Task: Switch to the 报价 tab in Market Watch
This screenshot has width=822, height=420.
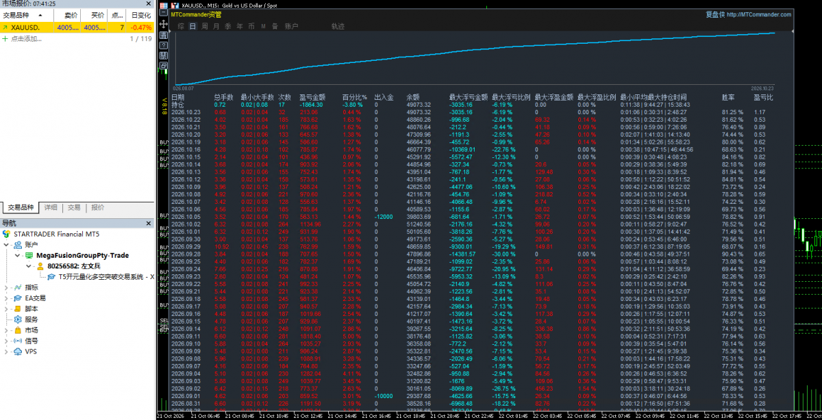Action: [x=98, y=207]
